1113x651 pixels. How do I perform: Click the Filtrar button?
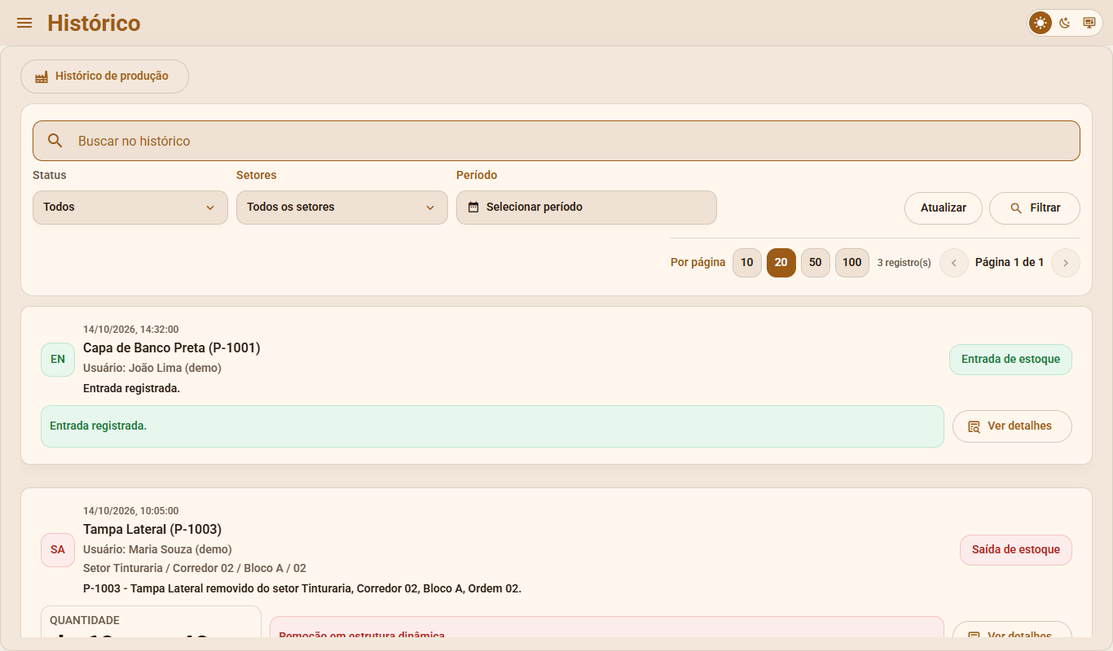[1035, 208]
